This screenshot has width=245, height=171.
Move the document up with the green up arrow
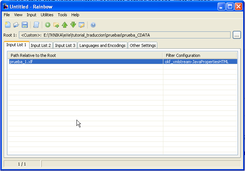[x=65, y=25]
